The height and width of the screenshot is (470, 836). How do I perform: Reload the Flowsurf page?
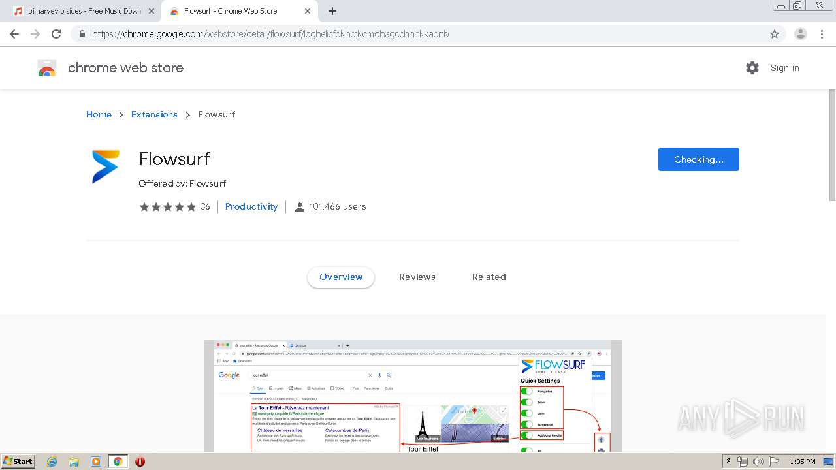coord(56,34)
